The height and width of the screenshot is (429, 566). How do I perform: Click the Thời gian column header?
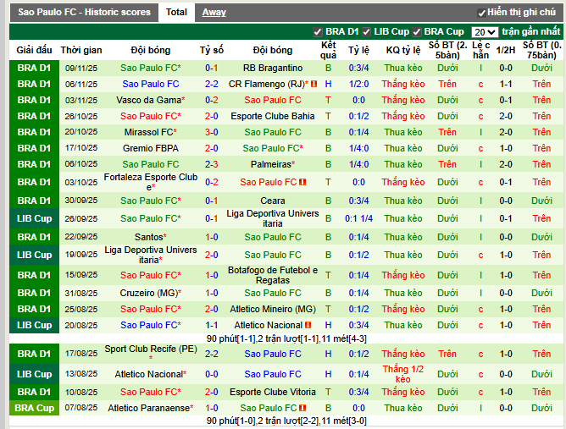tap(81, 50)
